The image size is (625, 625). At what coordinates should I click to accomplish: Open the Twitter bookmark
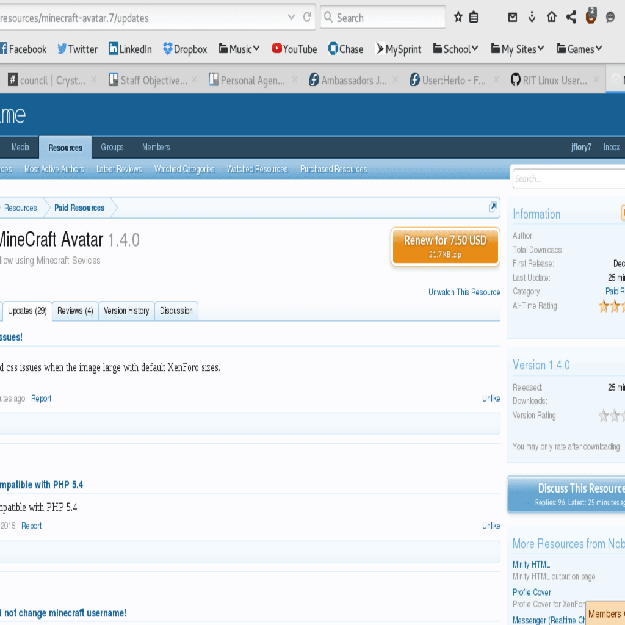pos(78,49)
